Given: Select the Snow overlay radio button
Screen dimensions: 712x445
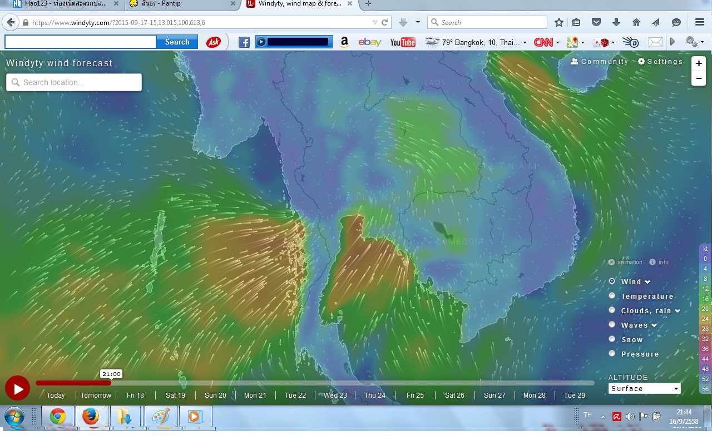Looking at the screenshot, I should pyautogui.click(x=612, y=339).
